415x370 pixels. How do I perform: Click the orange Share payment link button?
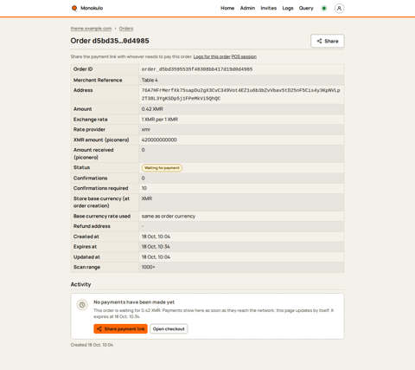tap(120, 328)
